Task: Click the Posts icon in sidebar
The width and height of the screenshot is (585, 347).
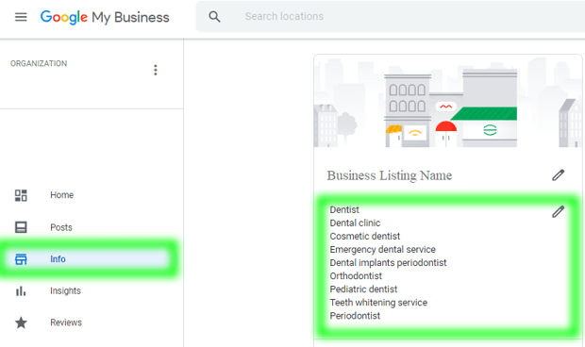Action: tap(21, 227)
